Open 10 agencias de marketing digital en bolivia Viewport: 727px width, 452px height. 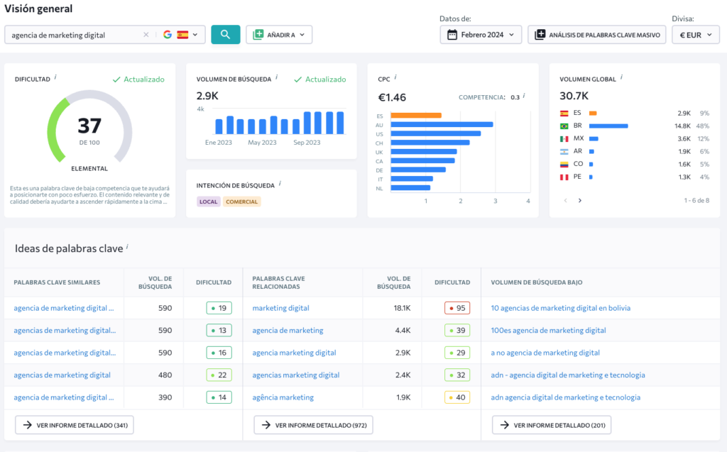pos(561,308)
